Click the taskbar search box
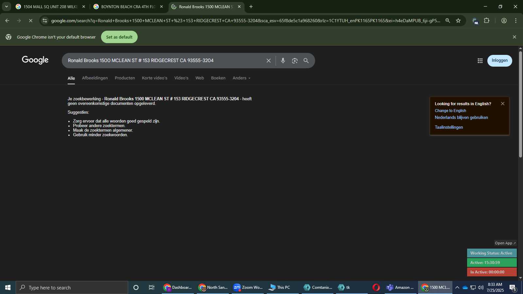This screenshot has width=523, height=294. [72, 287]
